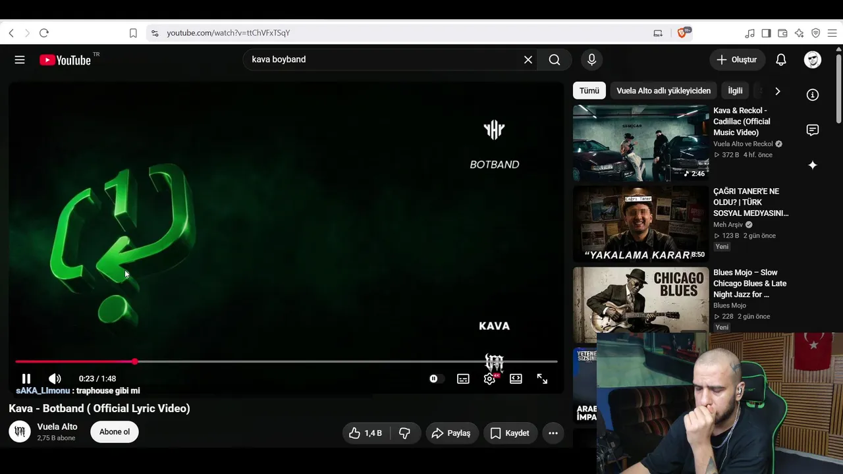843x474 pixels.
Task: Open the browser main hamburger menu
Action: point(832,33)
